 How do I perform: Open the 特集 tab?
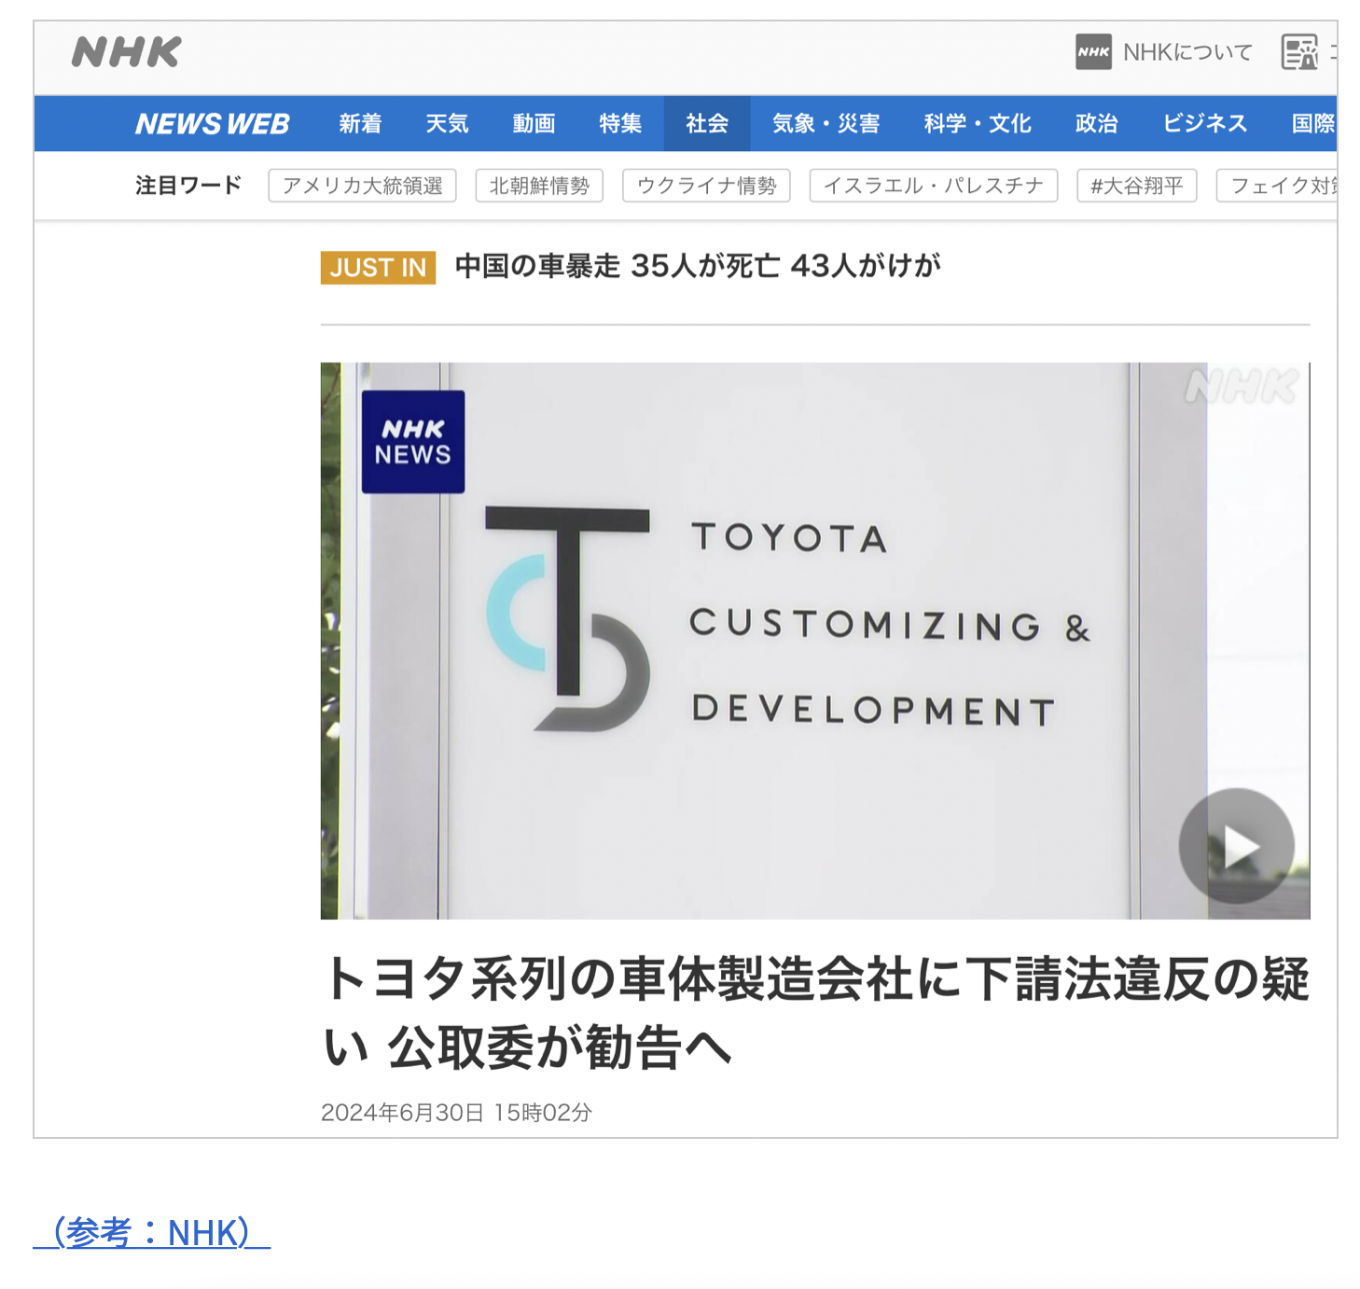coord(620,123)
